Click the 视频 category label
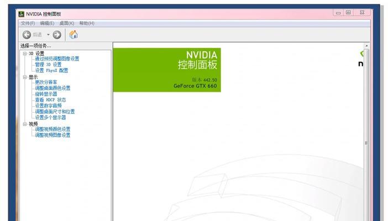 coord(33,124)
